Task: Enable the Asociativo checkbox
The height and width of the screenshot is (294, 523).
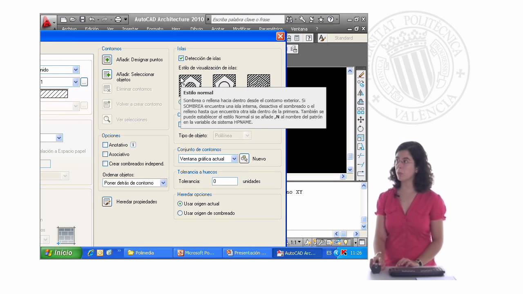Action: (x=105, y=154)
